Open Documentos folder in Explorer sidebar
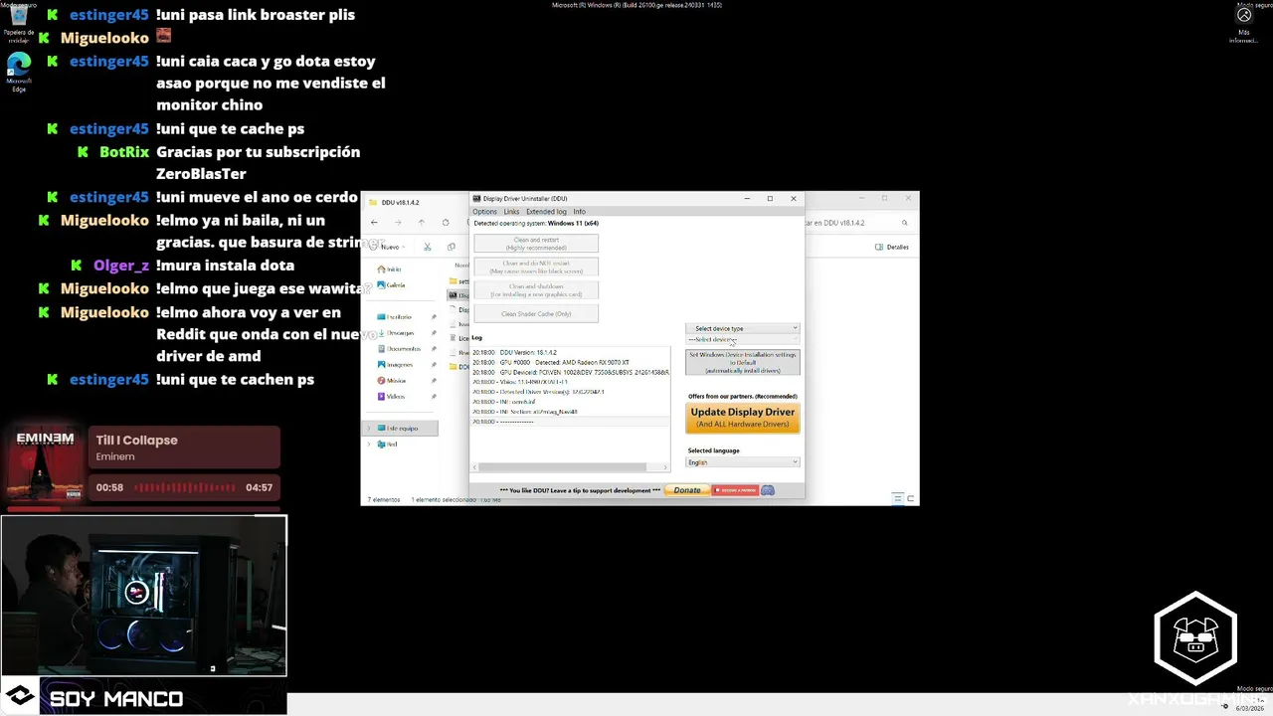The width and height of the screenshot is (1273, 716). [x=398, y=349]
